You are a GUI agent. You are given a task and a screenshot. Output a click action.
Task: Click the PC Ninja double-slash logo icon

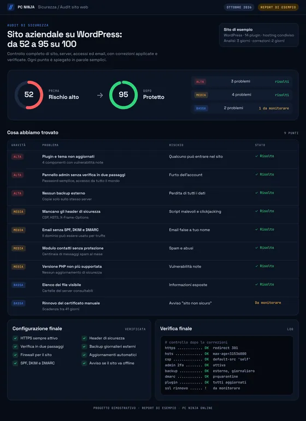[11, 7]
